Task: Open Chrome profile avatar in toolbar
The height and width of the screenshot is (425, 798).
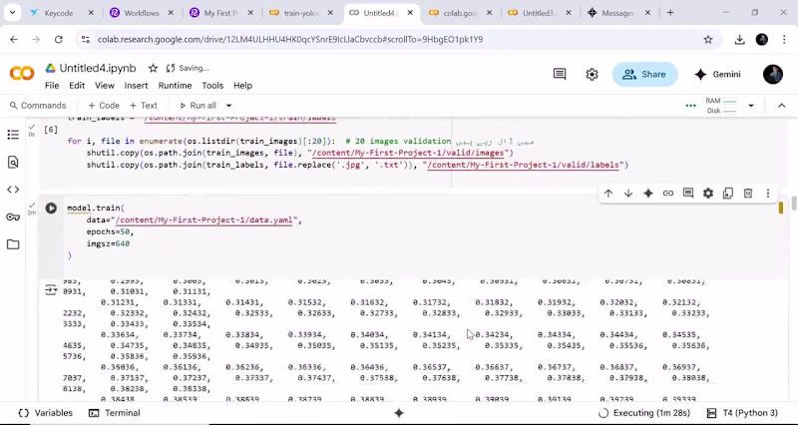Action: click(x=762, y=40)
